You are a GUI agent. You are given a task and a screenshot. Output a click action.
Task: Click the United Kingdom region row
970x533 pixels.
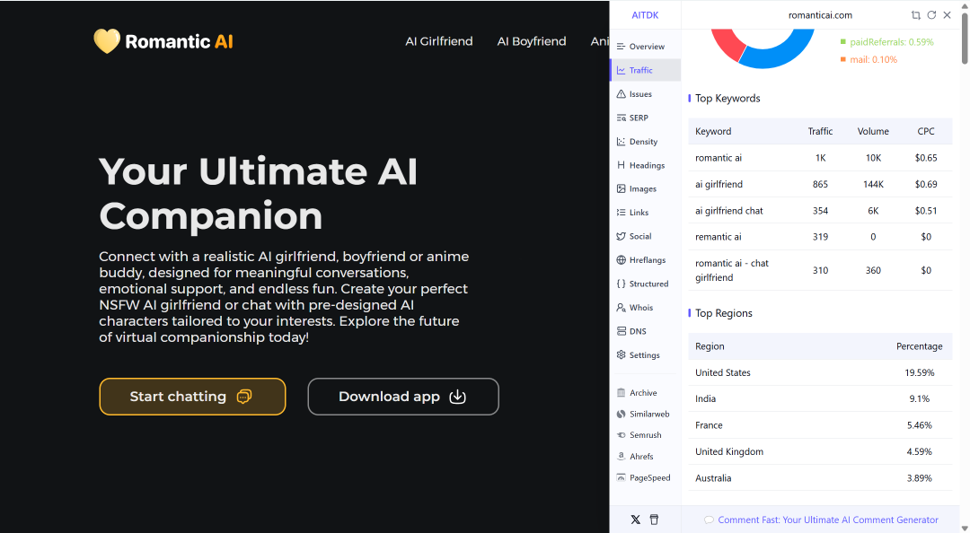[820, 451]
